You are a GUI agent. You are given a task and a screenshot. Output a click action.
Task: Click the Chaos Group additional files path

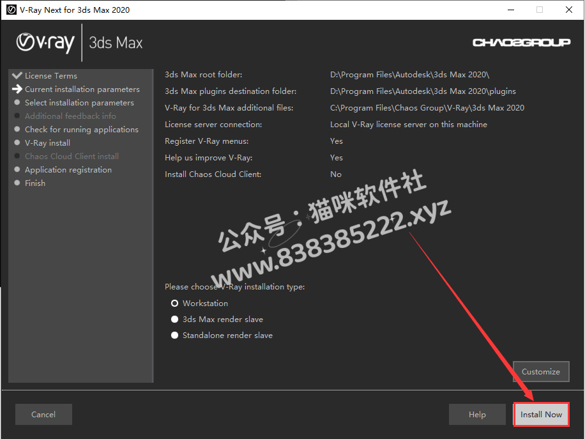tap(427, 108)
